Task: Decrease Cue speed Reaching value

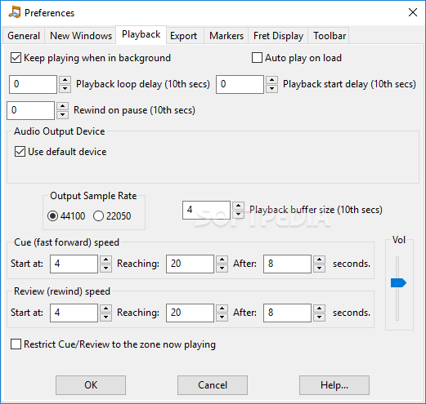Action: 222,269
